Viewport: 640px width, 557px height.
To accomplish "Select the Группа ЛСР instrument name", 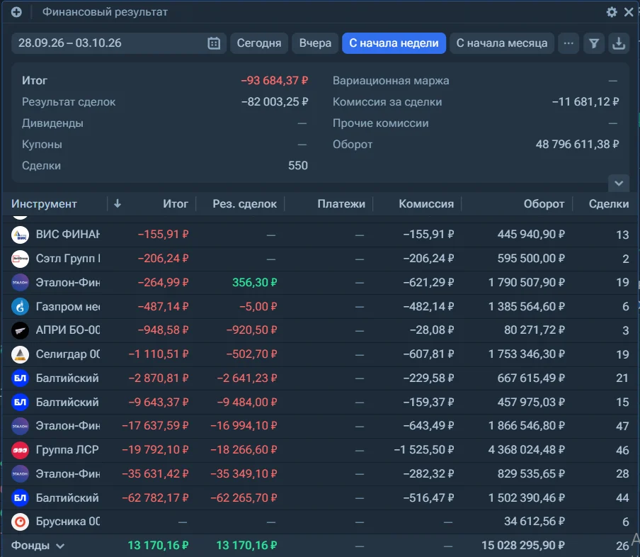I will point(67,450).
